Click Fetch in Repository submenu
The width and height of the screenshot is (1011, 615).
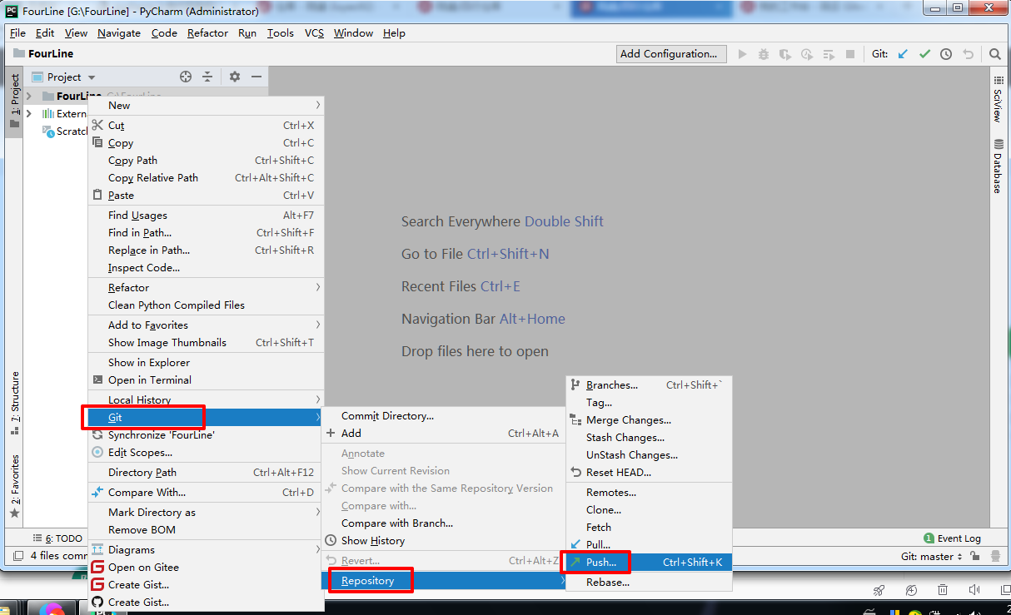(x=649, y=527)
